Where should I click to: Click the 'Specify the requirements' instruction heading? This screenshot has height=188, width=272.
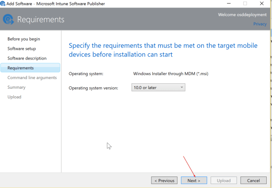point(163,50)
